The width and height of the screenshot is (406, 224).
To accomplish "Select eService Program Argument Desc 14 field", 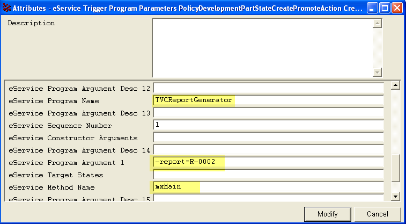I will tap(268, 150).
